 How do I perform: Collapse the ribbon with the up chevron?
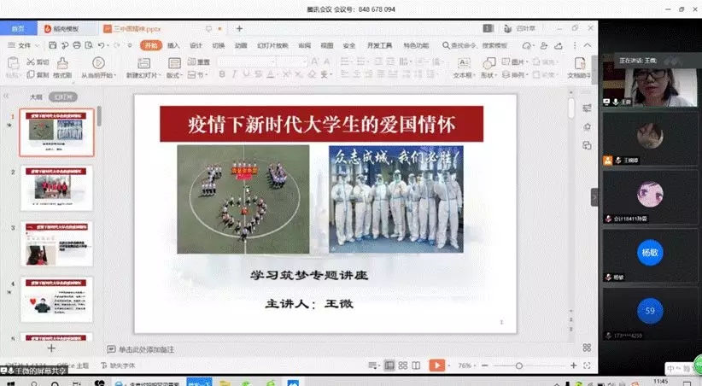(x=588, y=45)
